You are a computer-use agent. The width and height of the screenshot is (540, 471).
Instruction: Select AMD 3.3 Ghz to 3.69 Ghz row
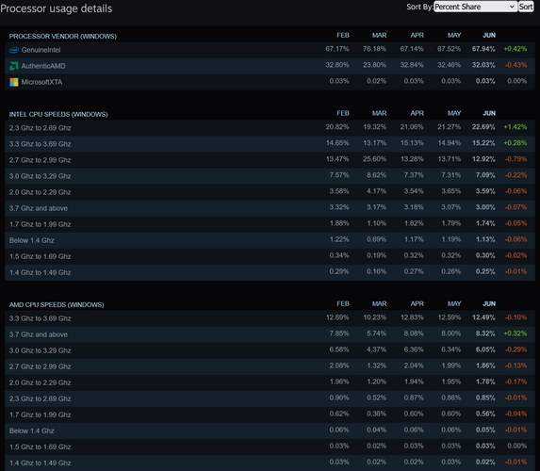(270, 318)
